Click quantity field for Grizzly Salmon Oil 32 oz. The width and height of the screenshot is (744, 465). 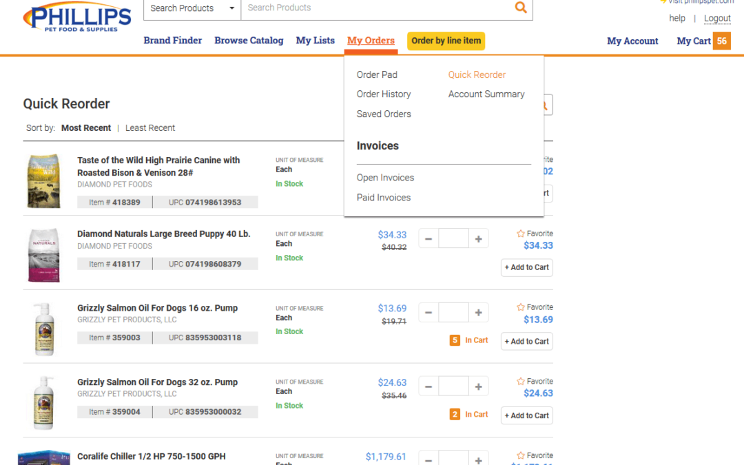pos(453,386)
